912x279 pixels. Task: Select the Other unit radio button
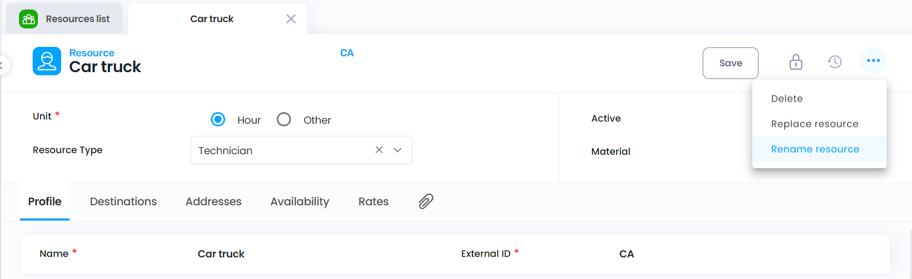tap(284, 119)
